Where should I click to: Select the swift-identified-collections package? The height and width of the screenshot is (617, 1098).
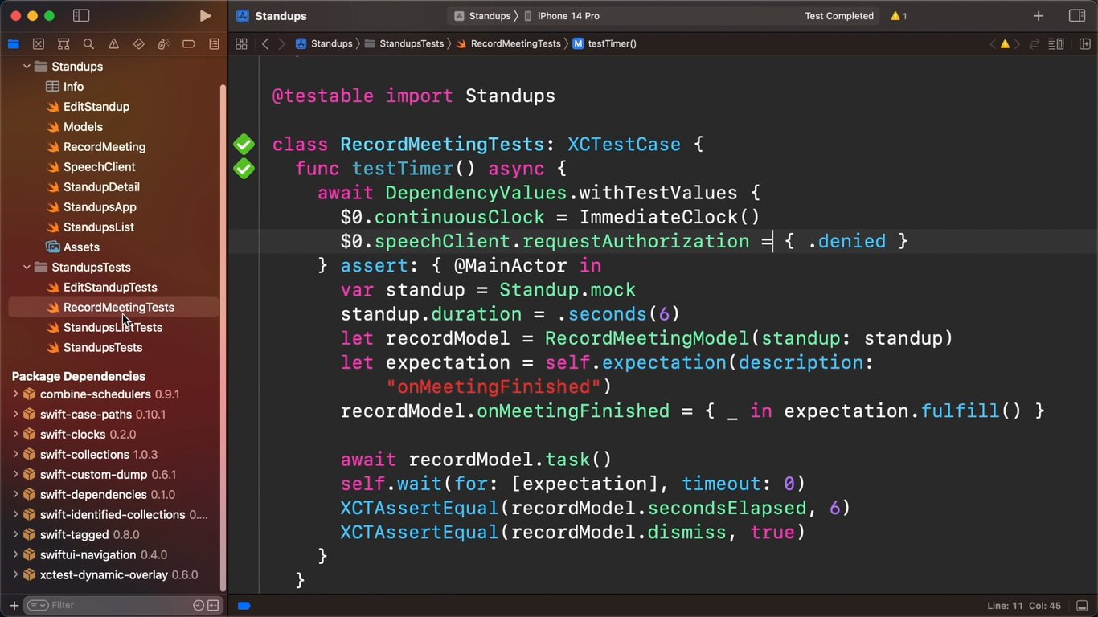point(113,515)
